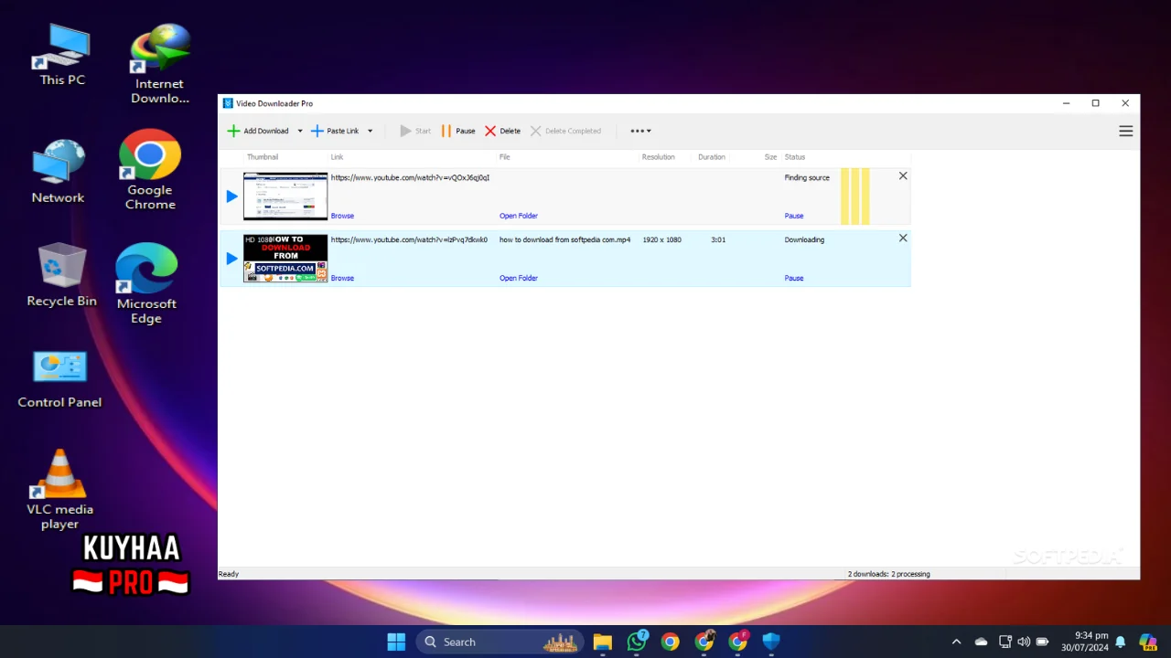
Task: Click the Paste Link button
Action: coord(335,131)
